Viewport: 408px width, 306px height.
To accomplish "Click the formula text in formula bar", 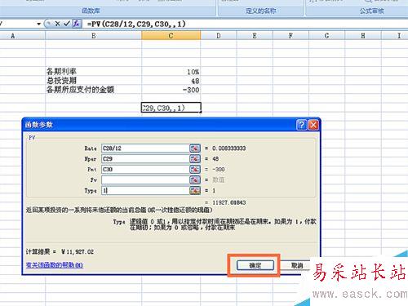I will pyautogui.click(x=136, y=24).
